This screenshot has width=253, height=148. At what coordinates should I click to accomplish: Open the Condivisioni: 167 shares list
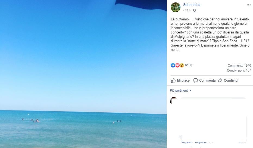pos(239,70)
